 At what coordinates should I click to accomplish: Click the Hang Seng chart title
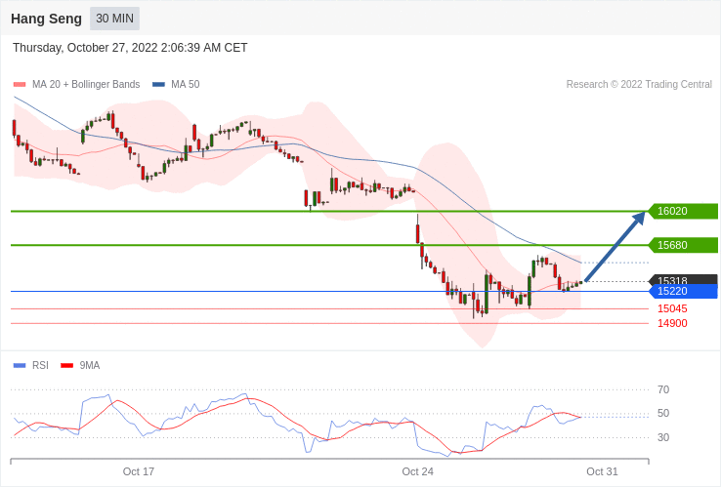46,19
